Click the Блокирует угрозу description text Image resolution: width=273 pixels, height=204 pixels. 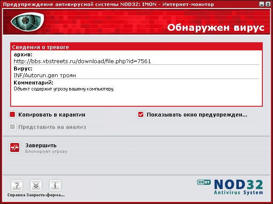(46, 152)
